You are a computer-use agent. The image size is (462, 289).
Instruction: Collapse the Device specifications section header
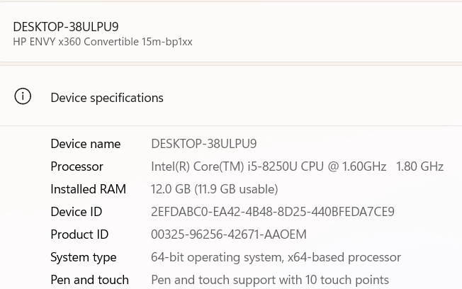pyautogui.click(x=231, y=96)
